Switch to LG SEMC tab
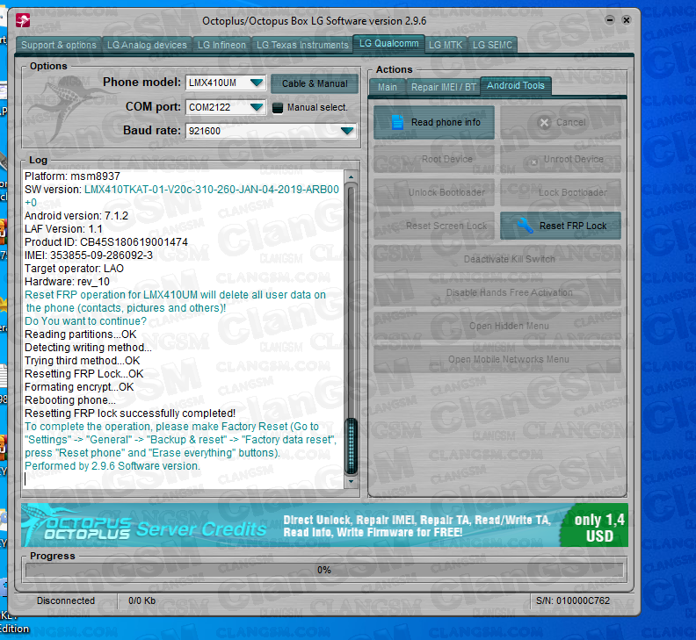The image size is (696, 640). 492,45
